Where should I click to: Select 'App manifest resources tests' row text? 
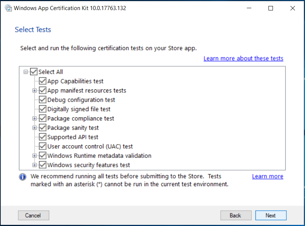coord(87,90)
